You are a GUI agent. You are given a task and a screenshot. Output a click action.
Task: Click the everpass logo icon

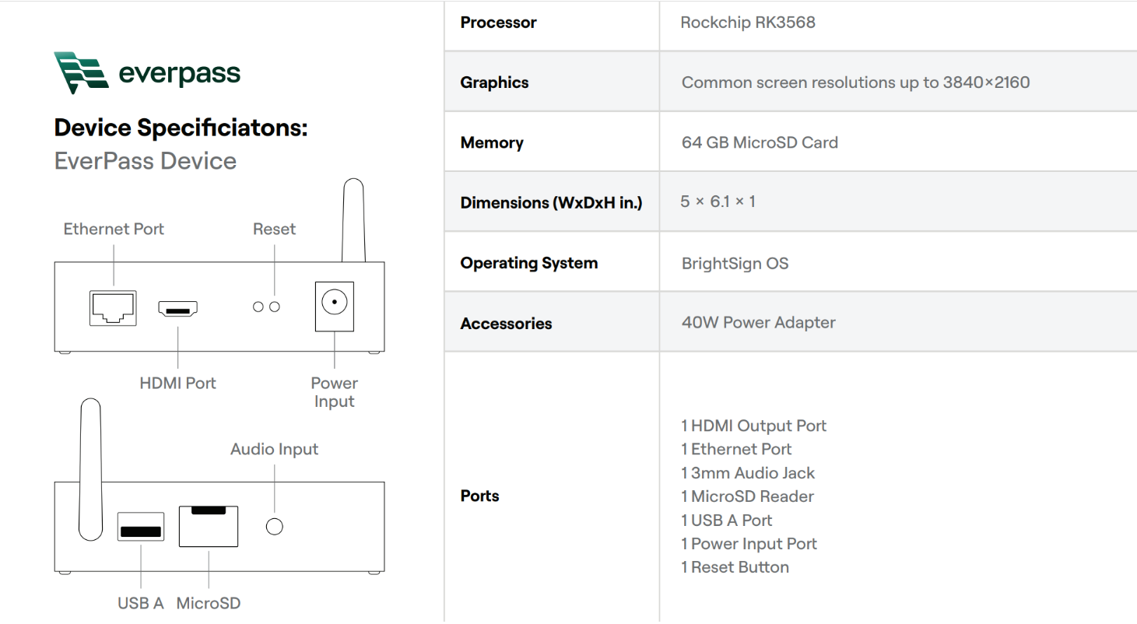tap(81, 72)
